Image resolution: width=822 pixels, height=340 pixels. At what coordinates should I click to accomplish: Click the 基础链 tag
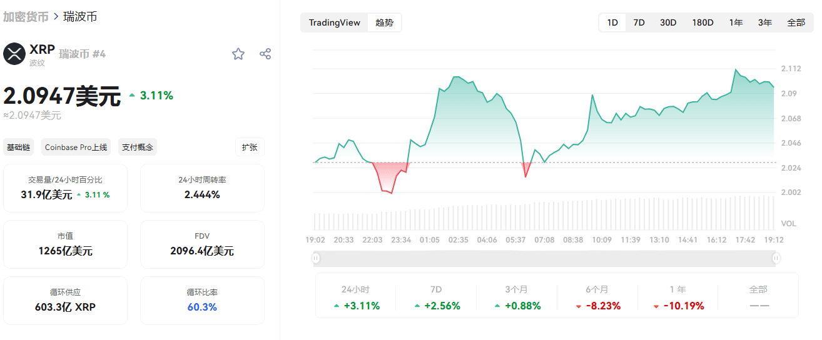click(x=18, y=147)
